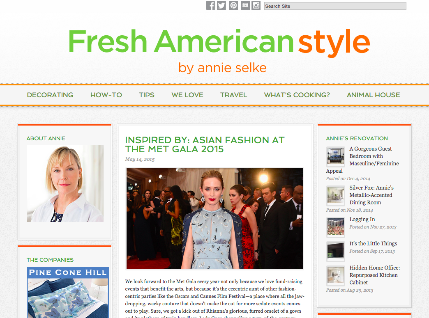
Task: Select the Travel navigation item
Action: (x=234, y=95)
